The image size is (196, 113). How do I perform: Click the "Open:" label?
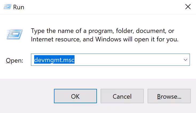pyautogui.click(x=14, y=60)
